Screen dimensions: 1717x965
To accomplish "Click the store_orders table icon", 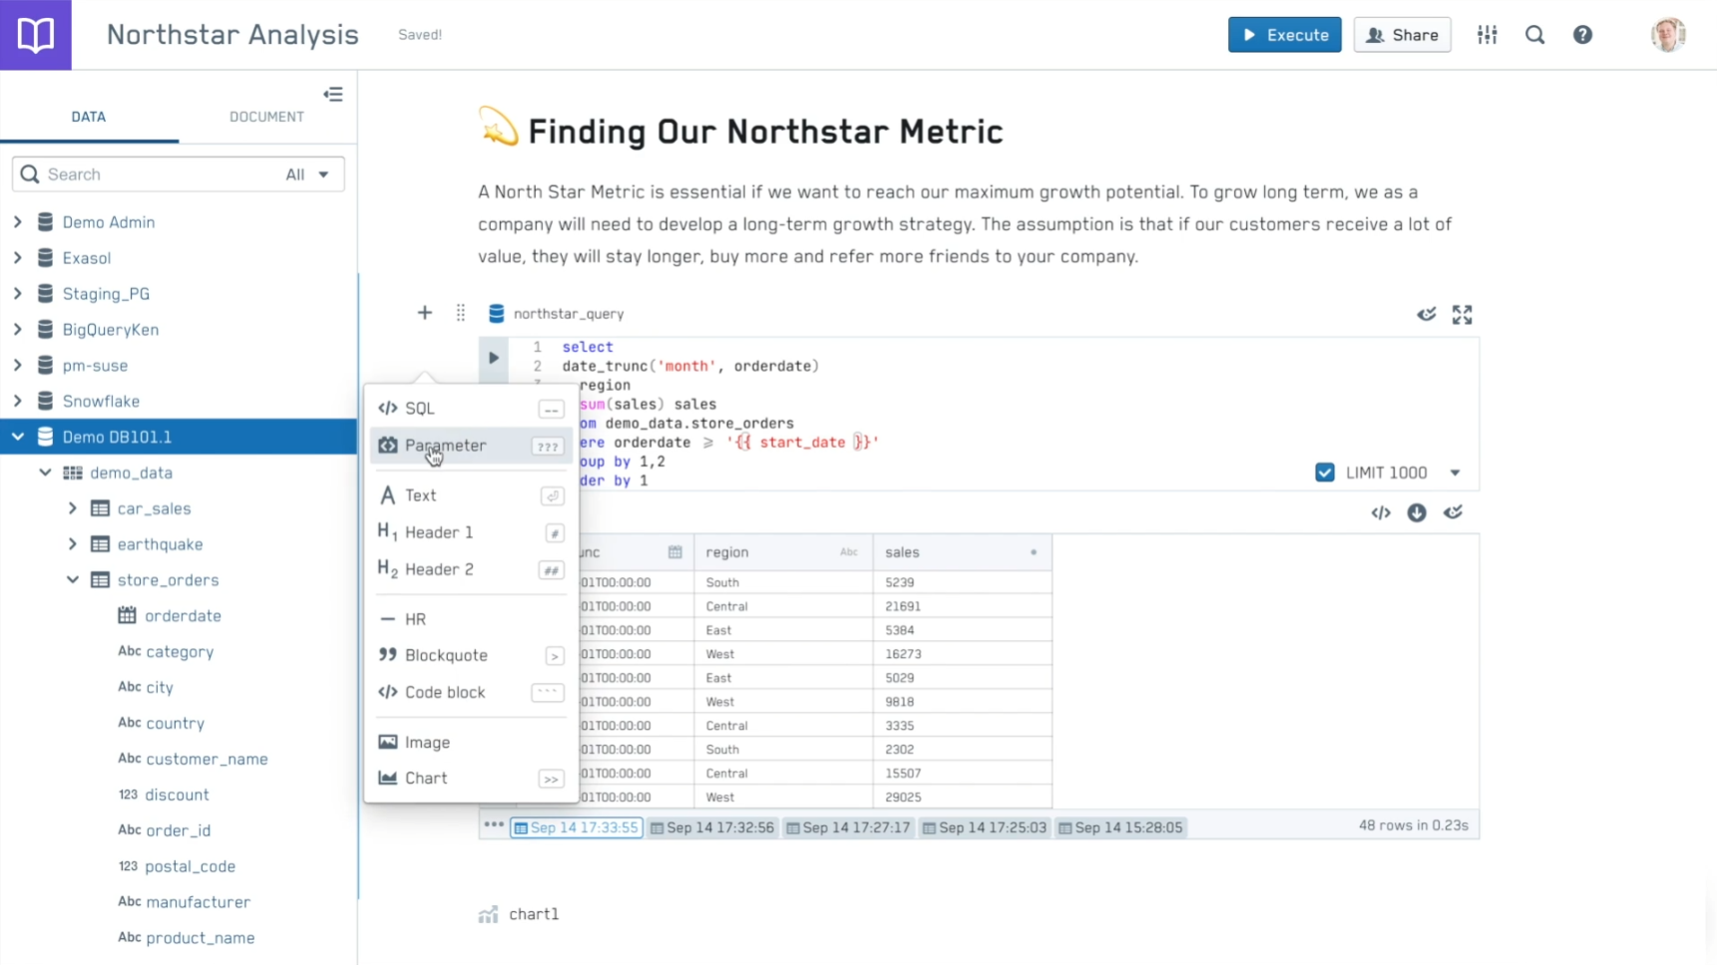I will (100, 580).
